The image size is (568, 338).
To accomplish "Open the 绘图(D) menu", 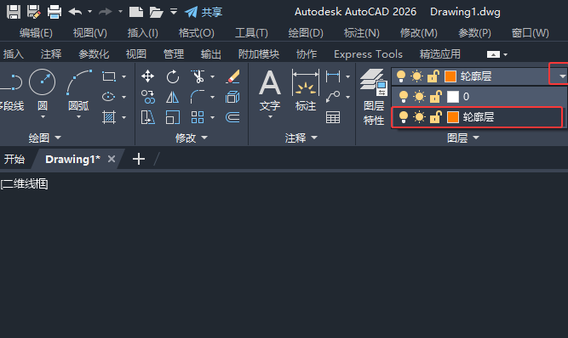I will point(306,33).
